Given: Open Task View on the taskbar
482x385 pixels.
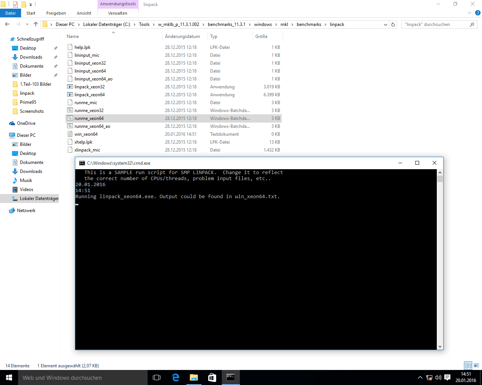Looking at the screenshot, I should 157,377.
